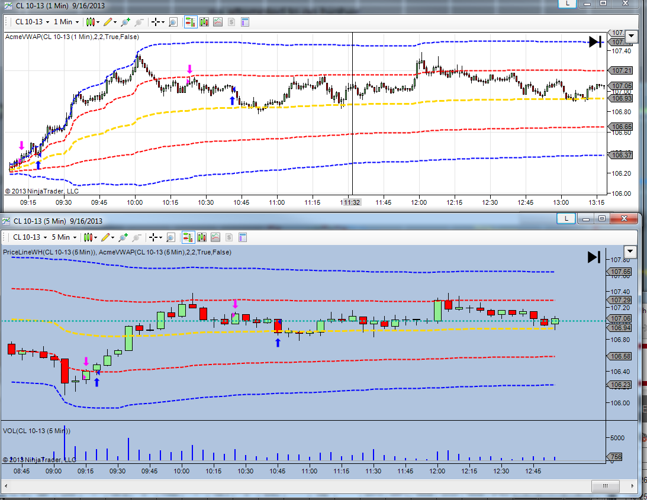Click the horizontal scrollbar thumb at bottom

[605, 486]
